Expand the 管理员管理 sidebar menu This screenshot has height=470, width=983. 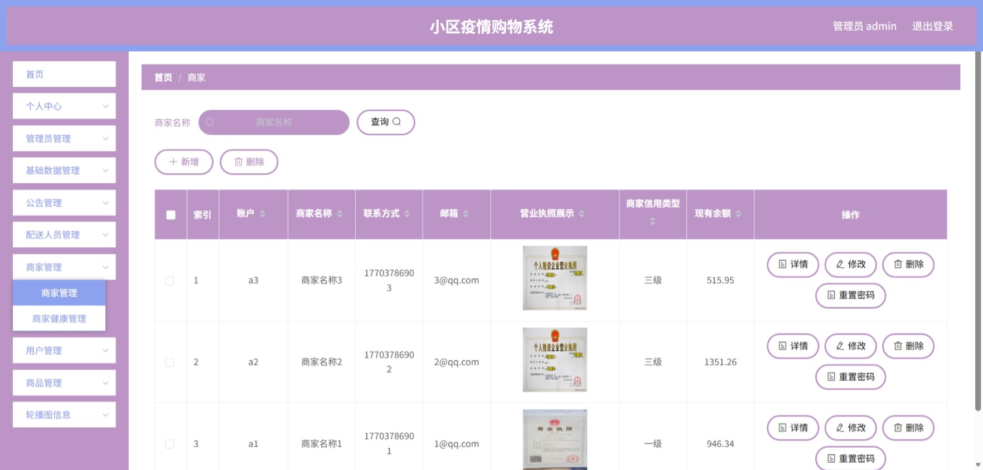(x=64, y=138)
